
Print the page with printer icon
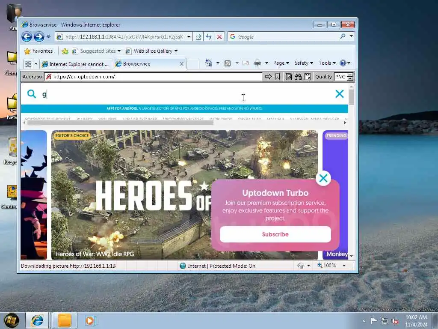(x=257, y=63)
